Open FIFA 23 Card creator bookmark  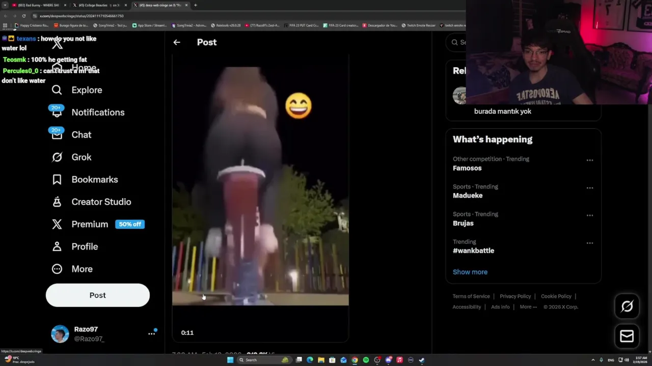pyautogui.click(x=342, y=25)
